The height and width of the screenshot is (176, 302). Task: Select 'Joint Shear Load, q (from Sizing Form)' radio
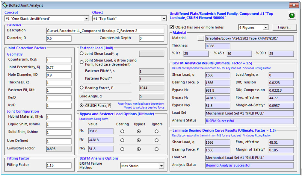pyautogui.click(x=82, y=62)
